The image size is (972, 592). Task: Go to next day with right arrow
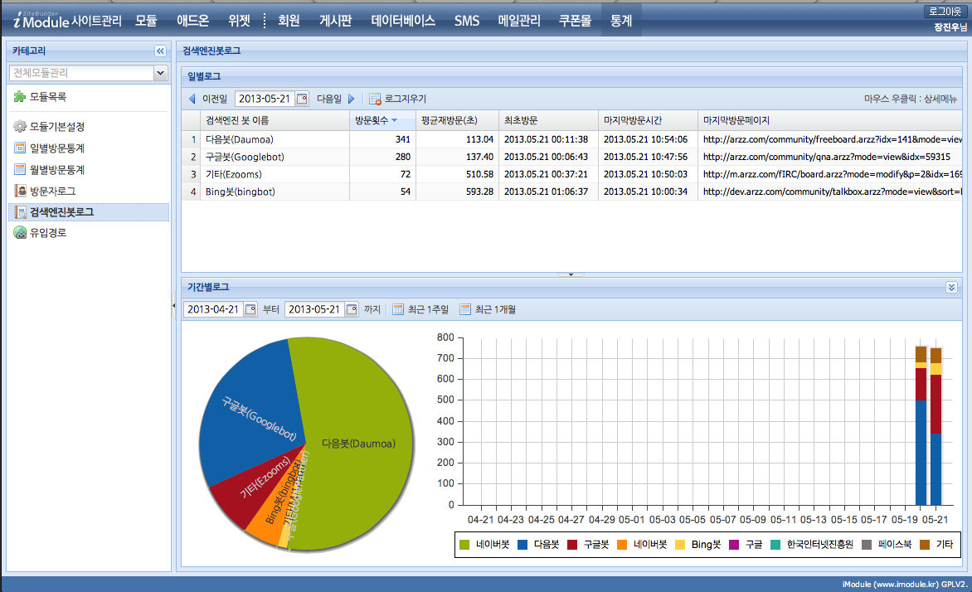pos(352,99)
